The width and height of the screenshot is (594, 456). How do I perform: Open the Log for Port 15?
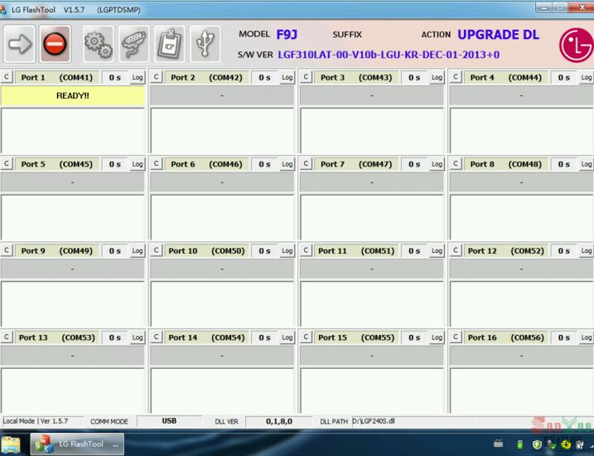coord(437,337)
